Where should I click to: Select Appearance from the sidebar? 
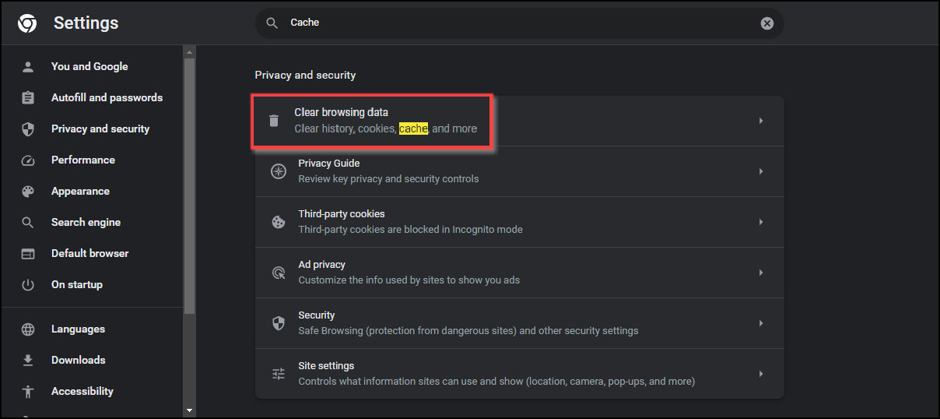80,191
